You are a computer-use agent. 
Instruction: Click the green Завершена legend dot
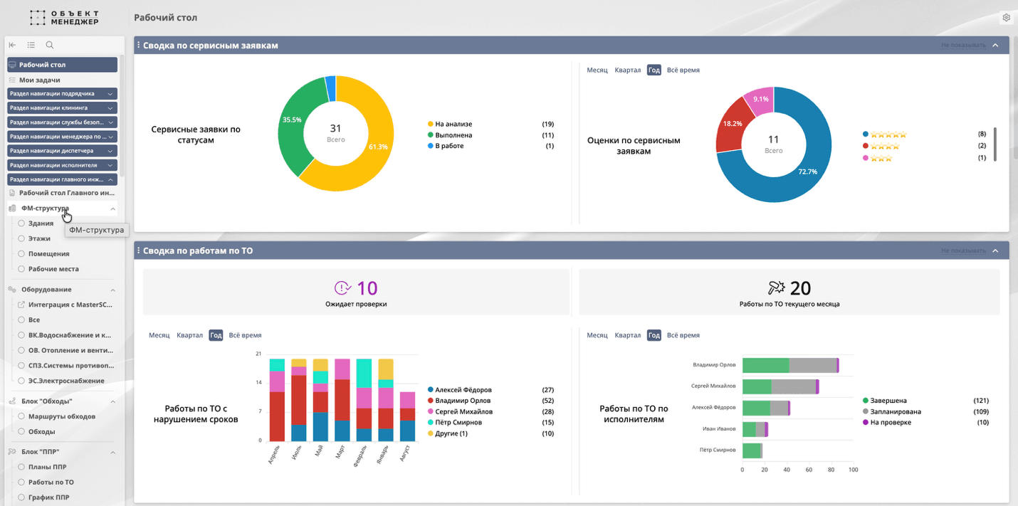coord(864,401)
